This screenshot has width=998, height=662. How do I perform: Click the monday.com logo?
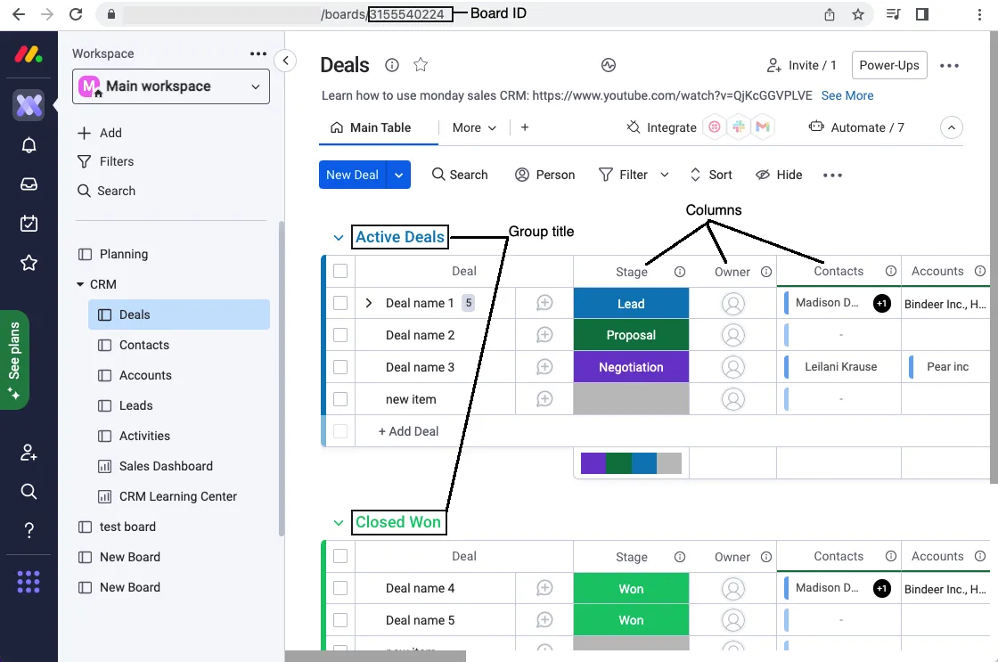point(29,54)
